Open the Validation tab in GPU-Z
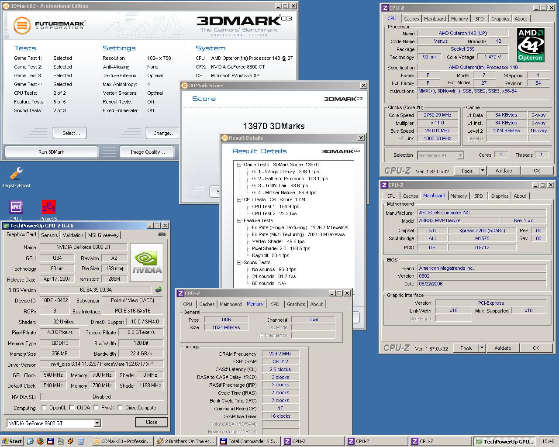The width and height of the screenshot is (559, 447). click(73, 235)
